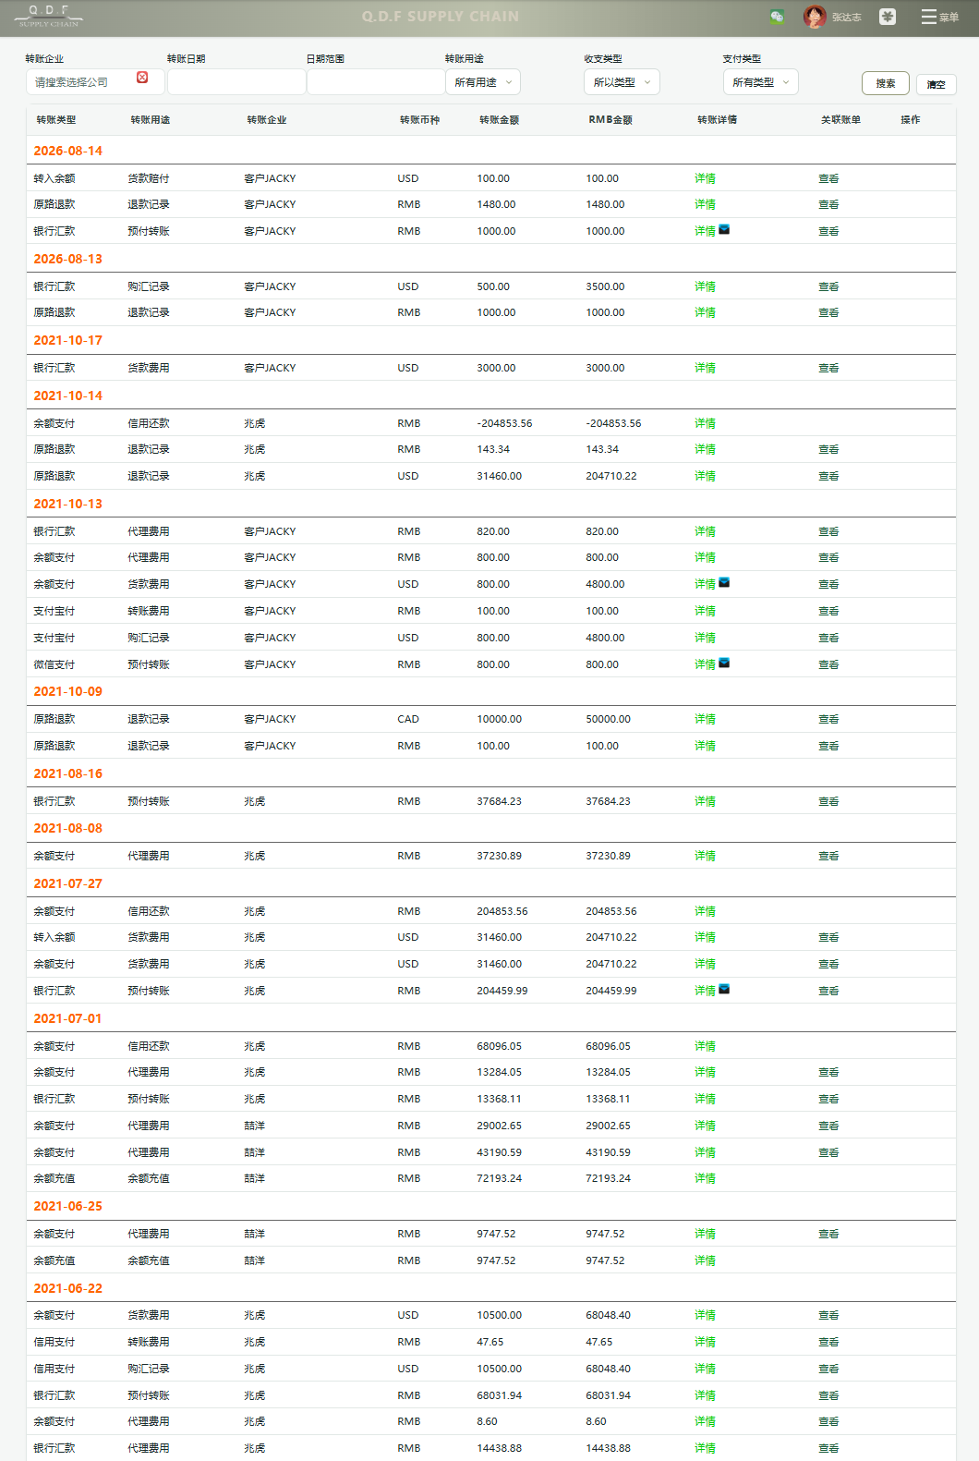Click the 转账类型 column header
This screenshot has height=1461, width=979.
pos(56,120)
